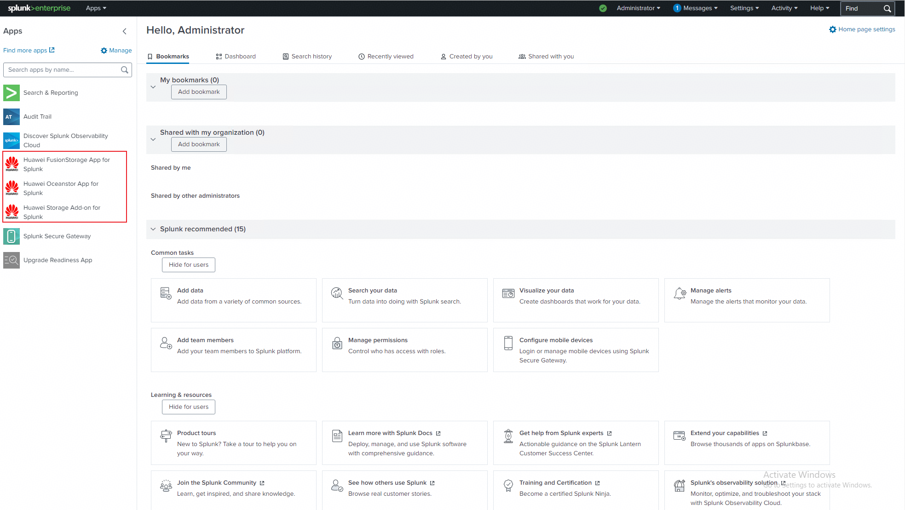Click the Splunk Docs document icon
Image resolution: width=905 pixels, height=510 pixels.
click(x=337, y=436)
